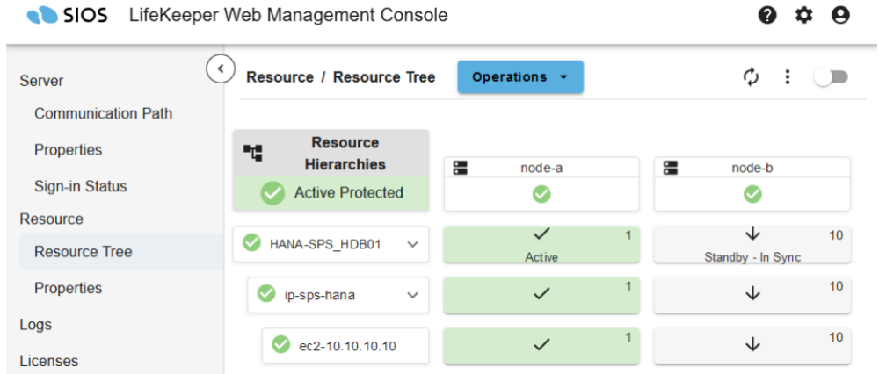The width and height of the screenshot is (879, 374).
Task: Collapse the sidebar with the chevron button
Action: click(220, 68)
